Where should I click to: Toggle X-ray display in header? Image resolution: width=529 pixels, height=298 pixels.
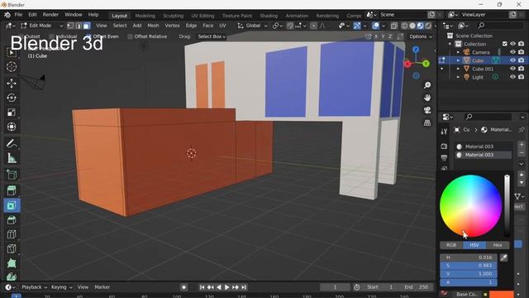click(394, 26)
